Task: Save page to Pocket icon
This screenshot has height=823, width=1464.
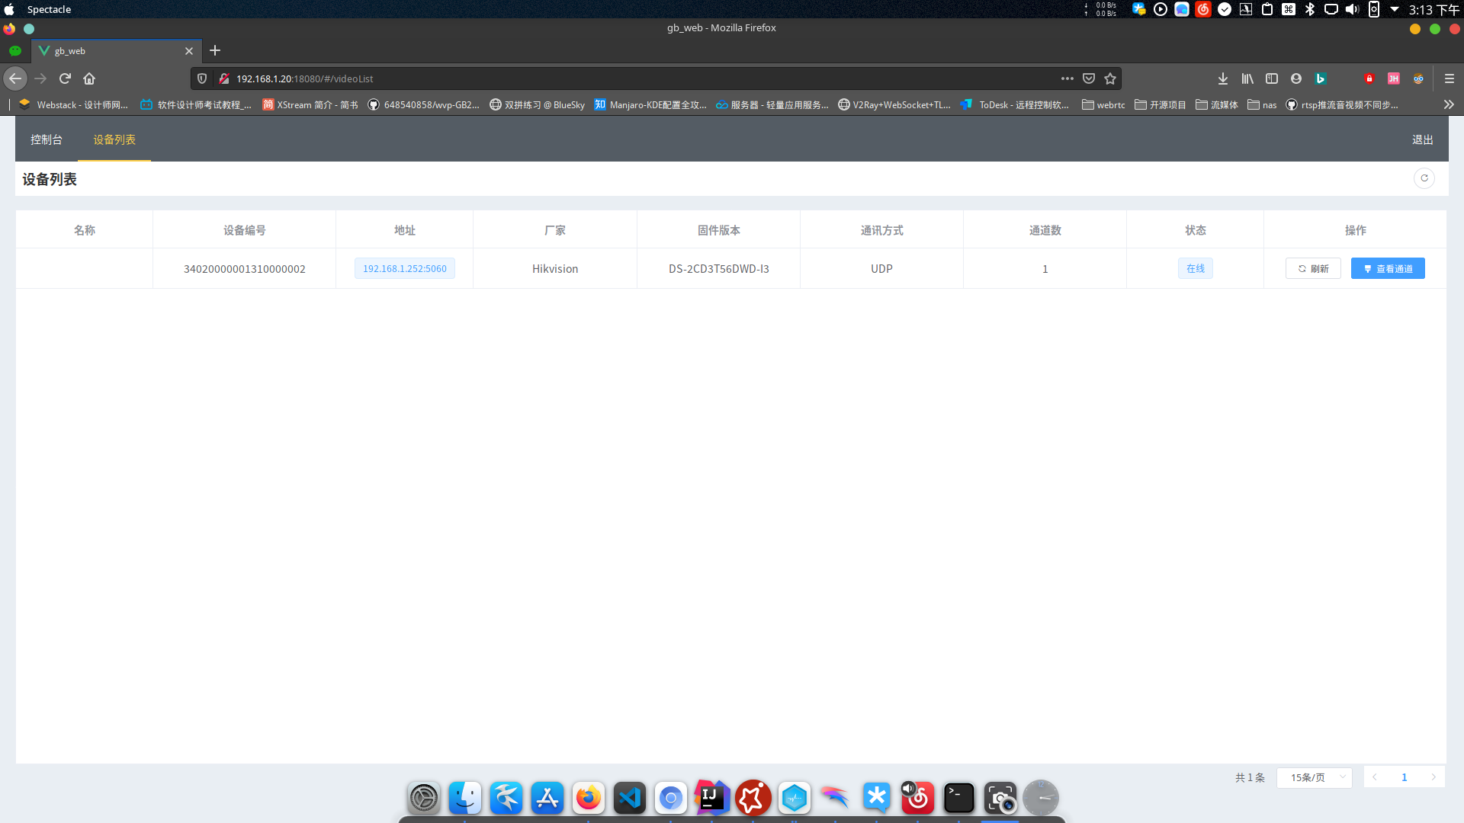Action: pyautogui.click(x=1089, y=78)
